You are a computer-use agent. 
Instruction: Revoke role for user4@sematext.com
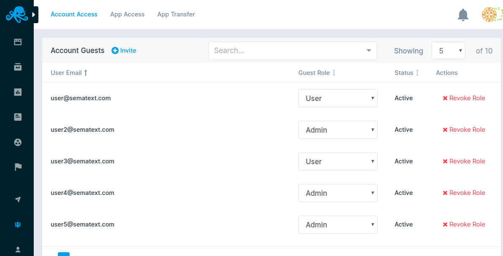[x=464, y=193]
